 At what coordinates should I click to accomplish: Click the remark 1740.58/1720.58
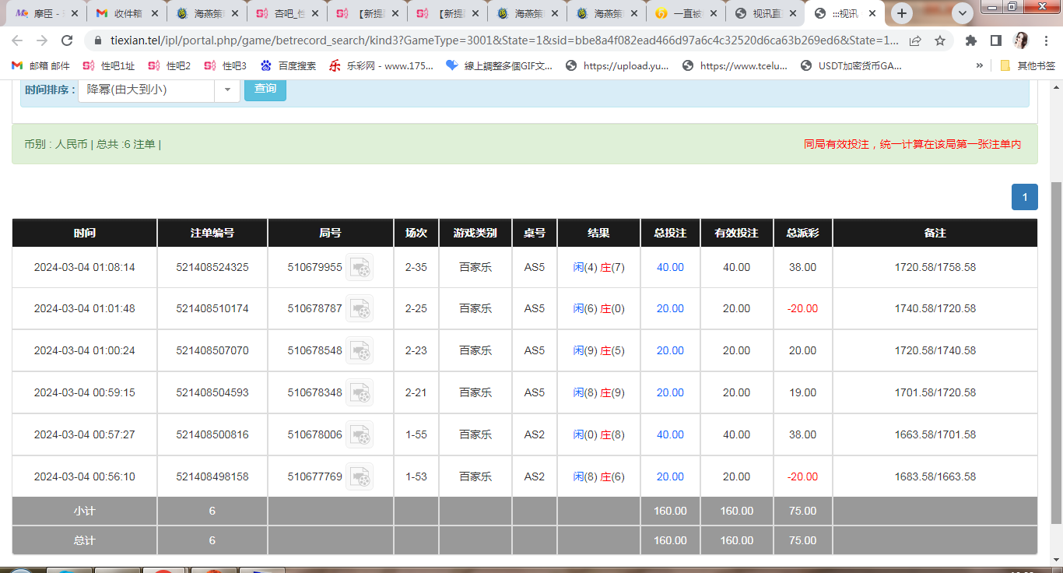[x=935, y=308]
